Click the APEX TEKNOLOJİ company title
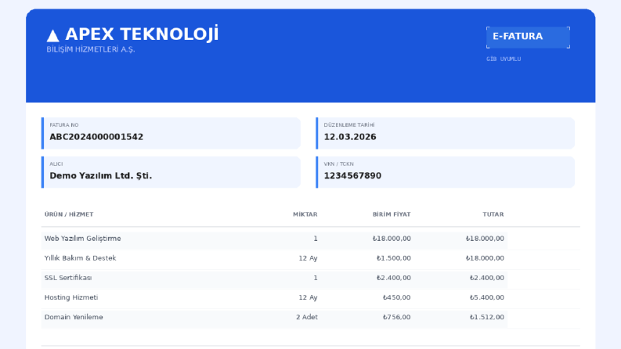 142,34
